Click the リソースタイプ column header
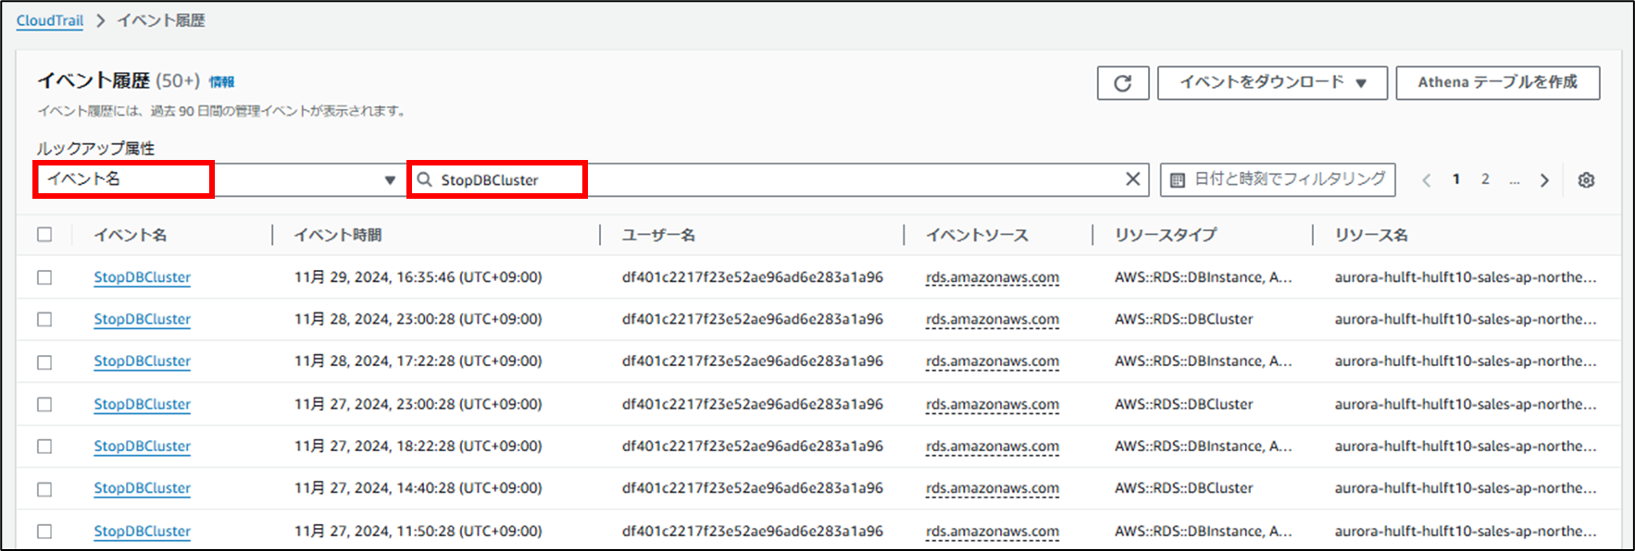Image resolution: width=1635 pixels, height=551 pixels. tap(1166, 235)
